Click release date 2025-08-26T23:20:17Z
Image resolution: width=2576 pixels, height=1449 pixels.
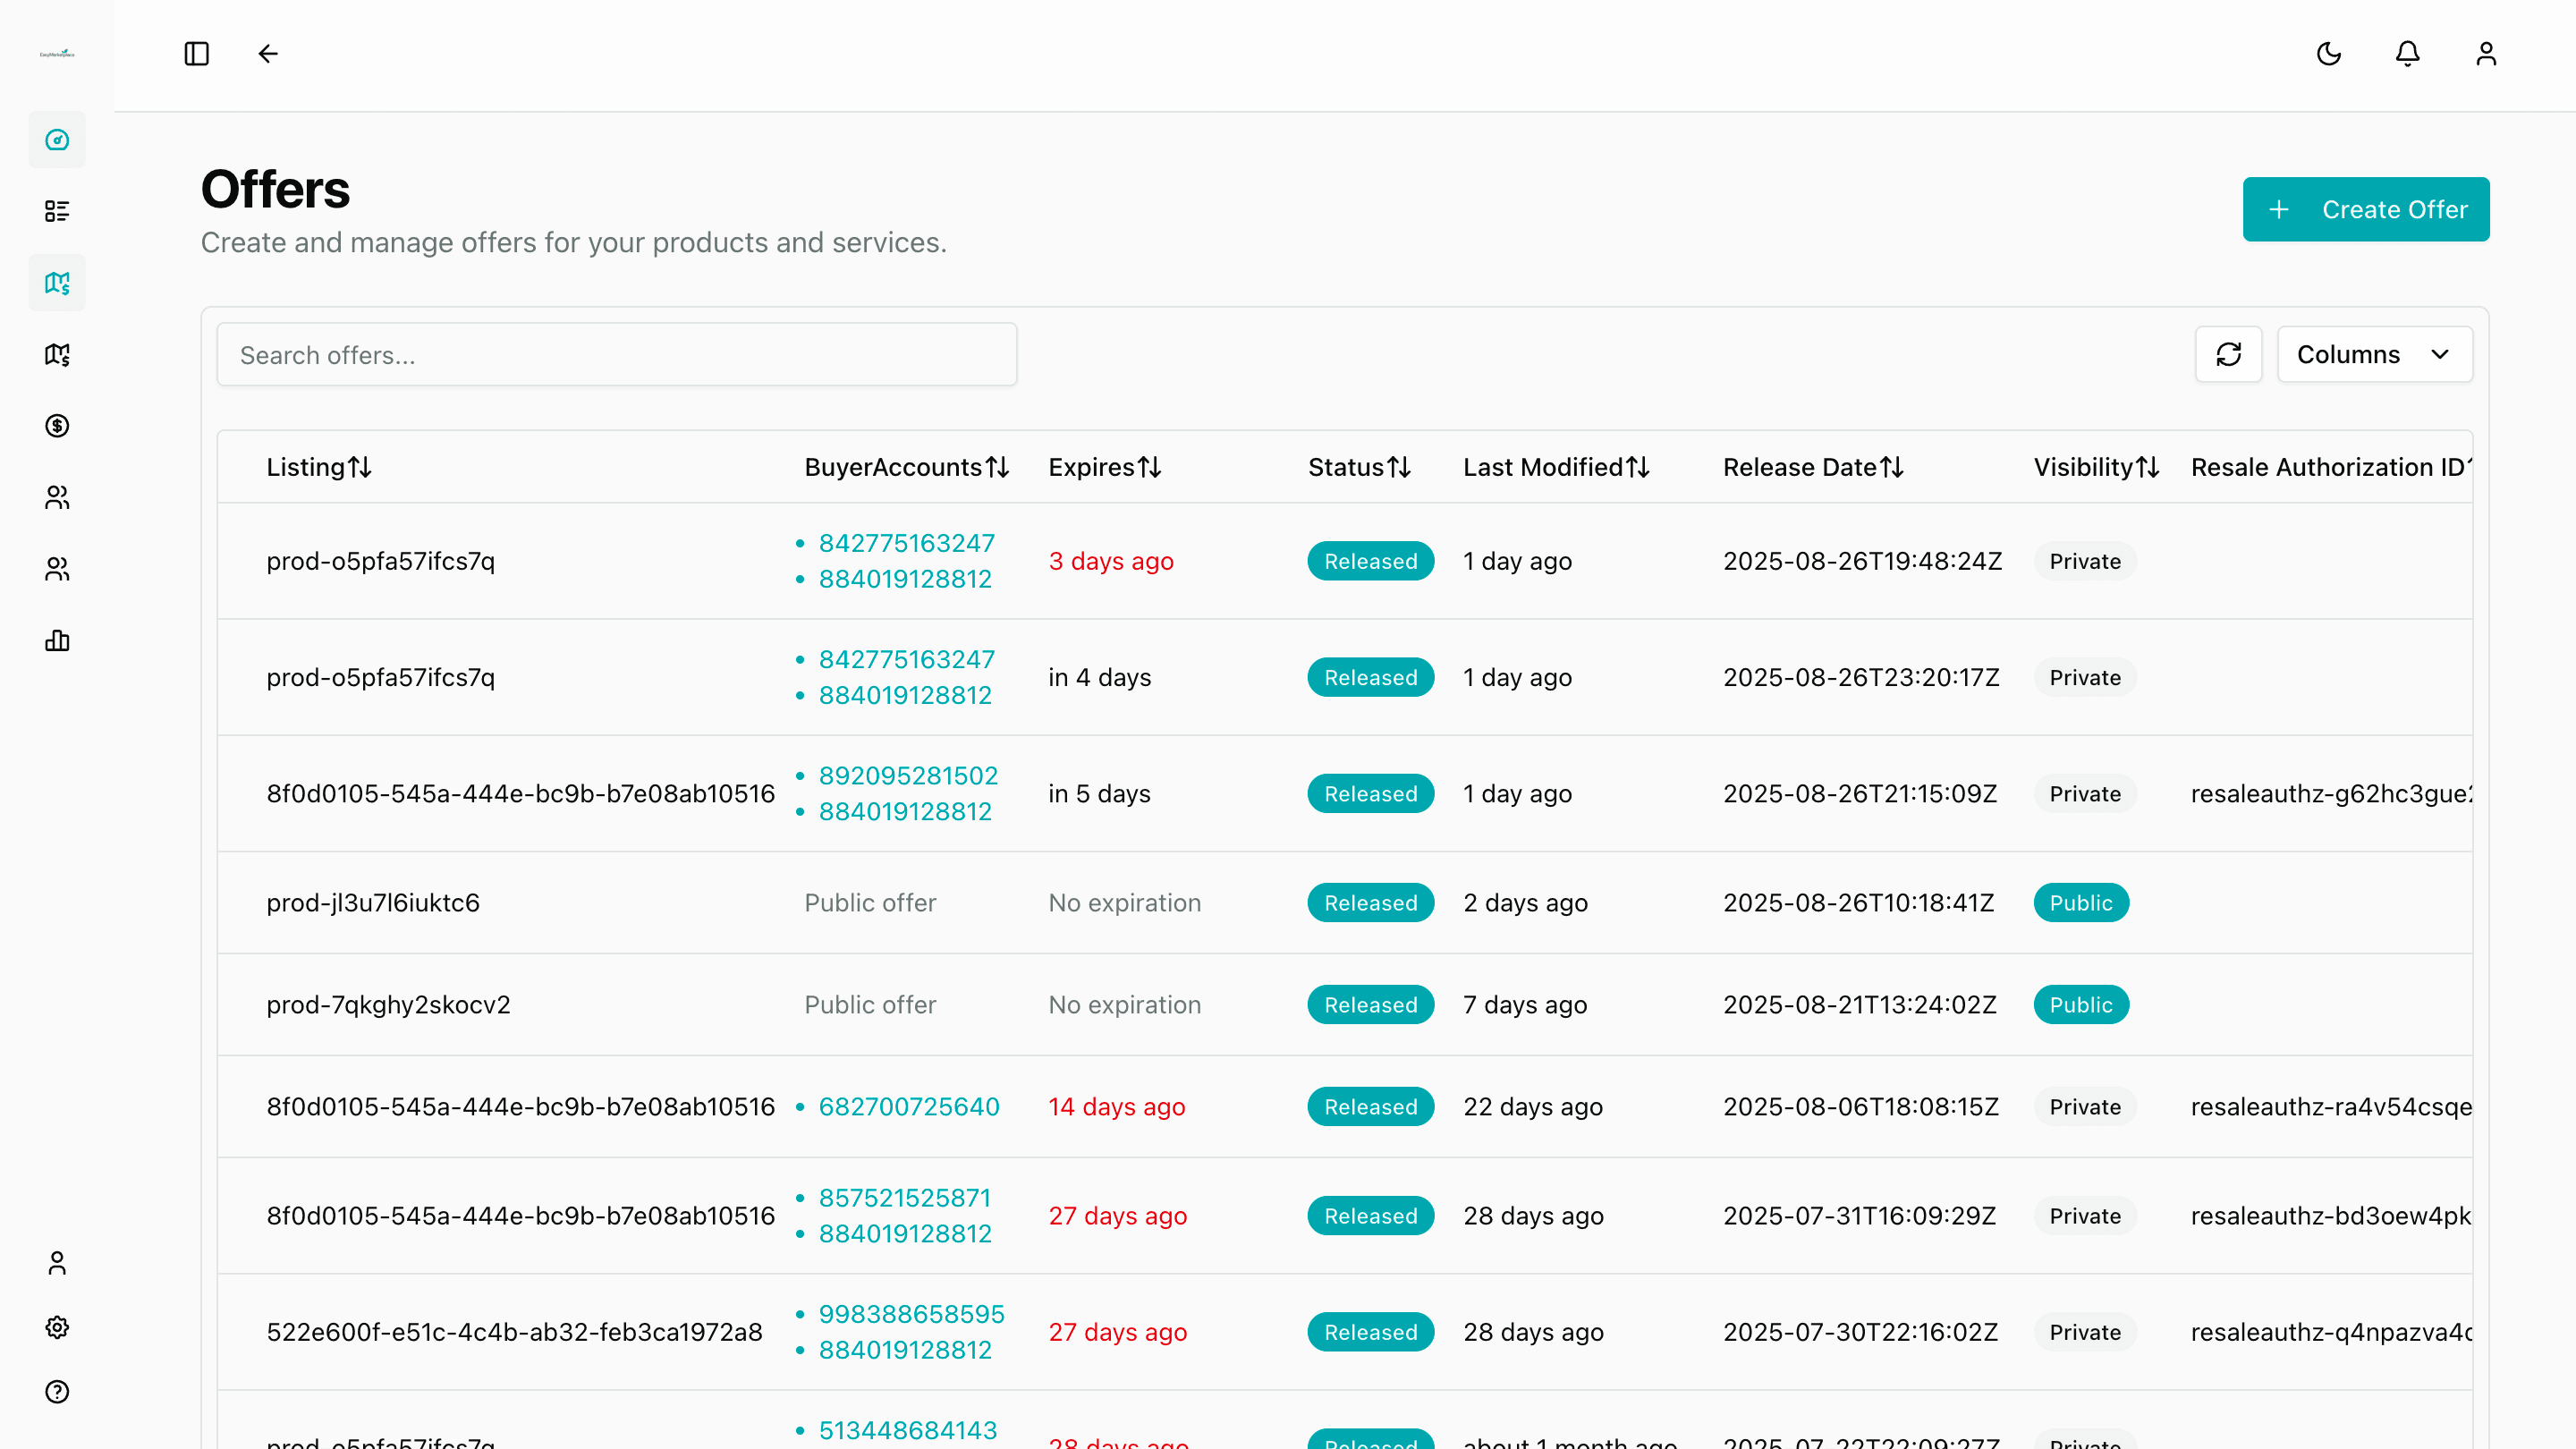click(1861, 677)
